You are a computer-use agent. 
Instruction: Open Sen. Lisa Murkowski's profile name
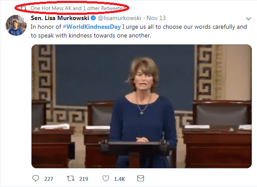coord(60,18)
